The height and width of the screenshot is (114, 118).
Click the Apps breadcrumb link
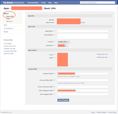point(6,8)
